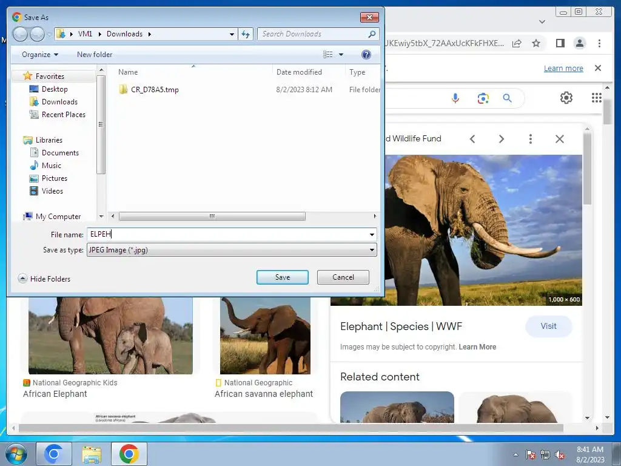Click the Google search magnifier icon
This screenshot has height=466, width=621.
[508, 98]
